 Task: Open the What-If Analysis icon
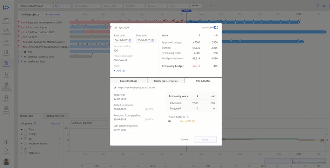pos(6,109)
